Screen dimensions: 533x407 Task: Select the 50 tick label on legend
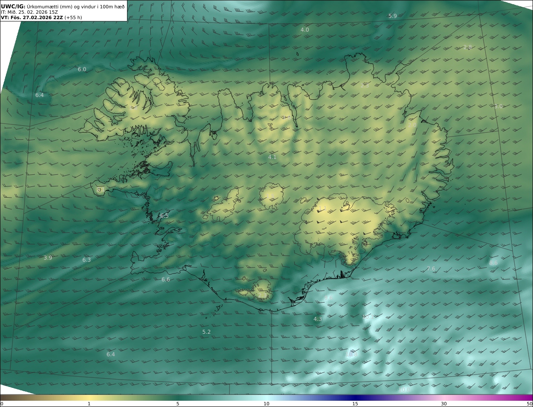click(x=530, y=404)
